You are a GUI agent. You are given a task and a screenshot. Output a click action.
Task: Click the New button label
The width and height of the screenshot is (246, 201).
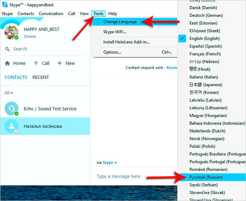[70, 63]
